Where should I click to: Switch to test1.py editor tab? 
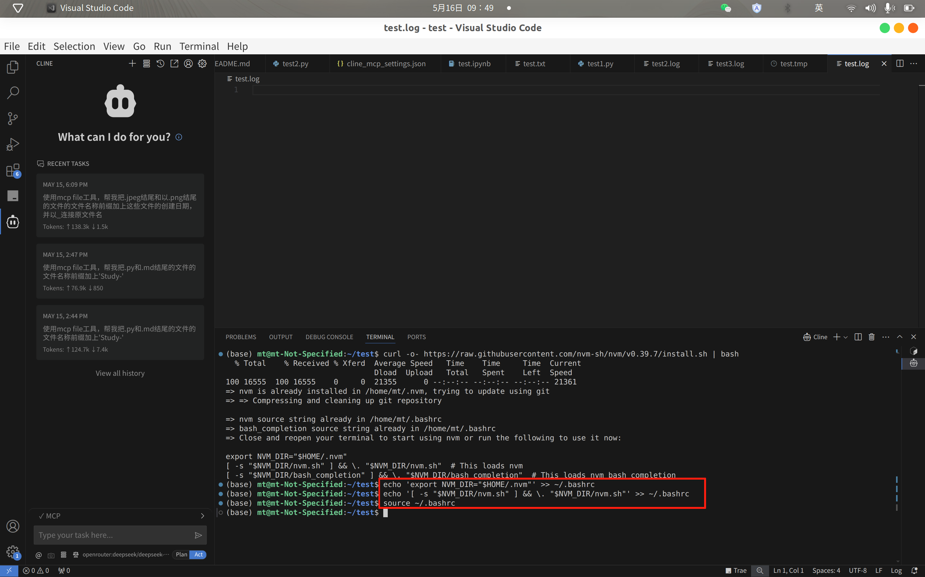(600, 64)
